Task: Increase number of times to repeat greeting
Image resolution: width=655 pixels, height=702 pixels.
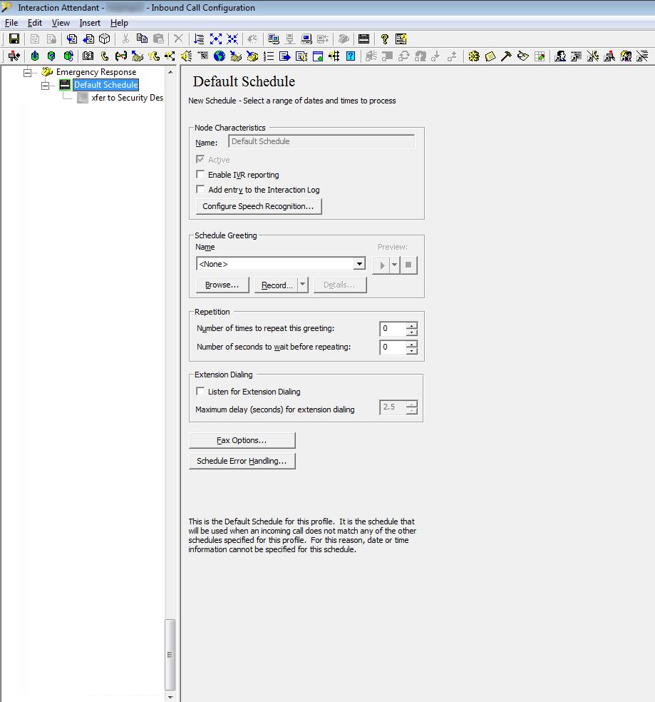Action: (411, 325)
